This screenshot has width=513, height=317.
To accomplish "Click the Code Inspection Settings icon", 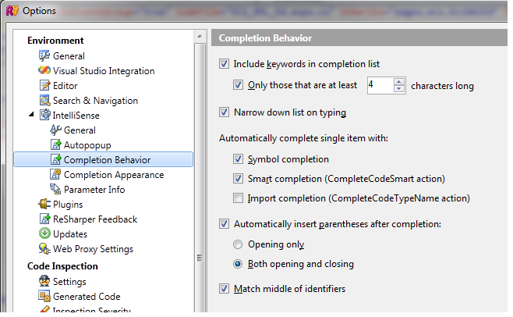I will tap(44, 281).
